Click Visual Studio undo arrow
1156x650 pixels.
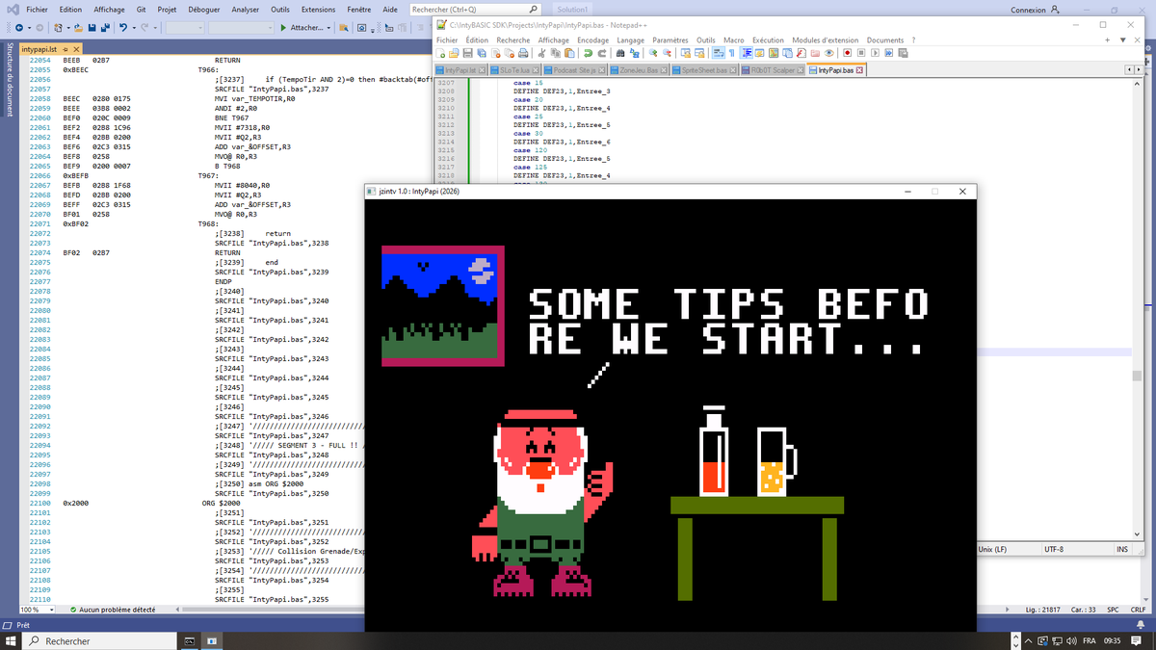pos(123,27)
